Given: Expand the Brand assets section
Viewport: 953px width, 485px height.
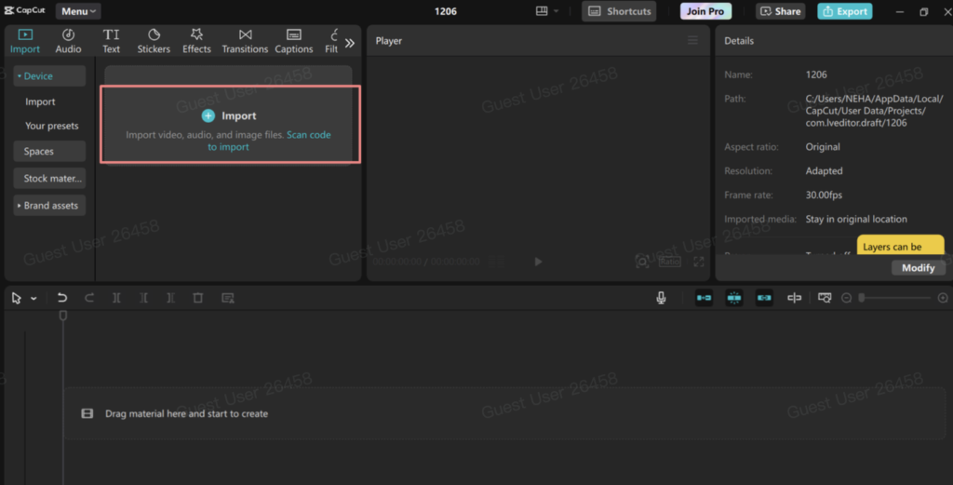Looking at the screenshot, I should [49, 206].
